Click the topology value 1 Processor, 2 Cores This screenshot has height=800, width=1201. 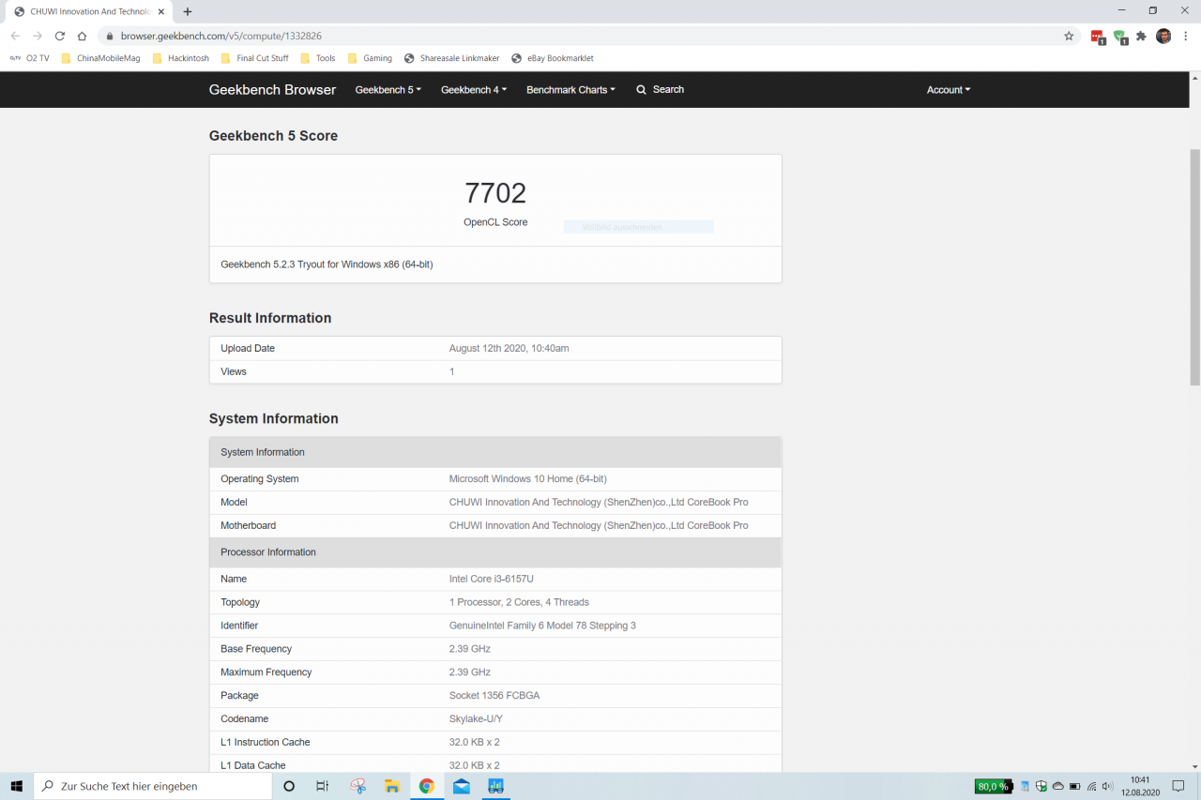519,602
